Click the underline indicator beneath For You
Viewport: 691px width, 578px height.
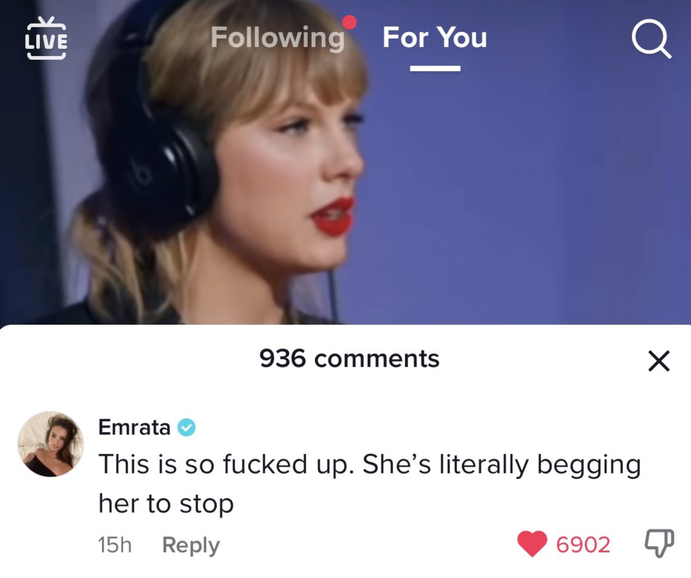(x=435, y=69)
